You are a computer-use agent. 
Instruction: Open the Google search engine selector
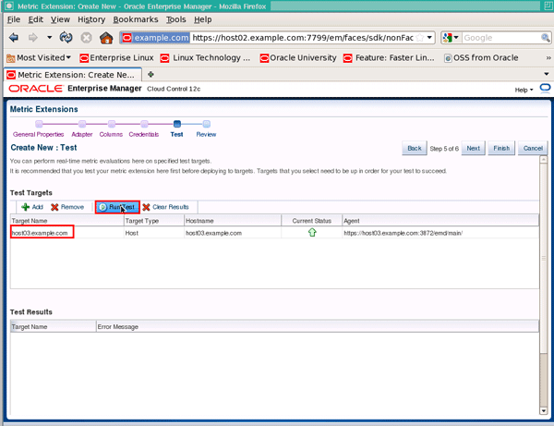[451, 38]
